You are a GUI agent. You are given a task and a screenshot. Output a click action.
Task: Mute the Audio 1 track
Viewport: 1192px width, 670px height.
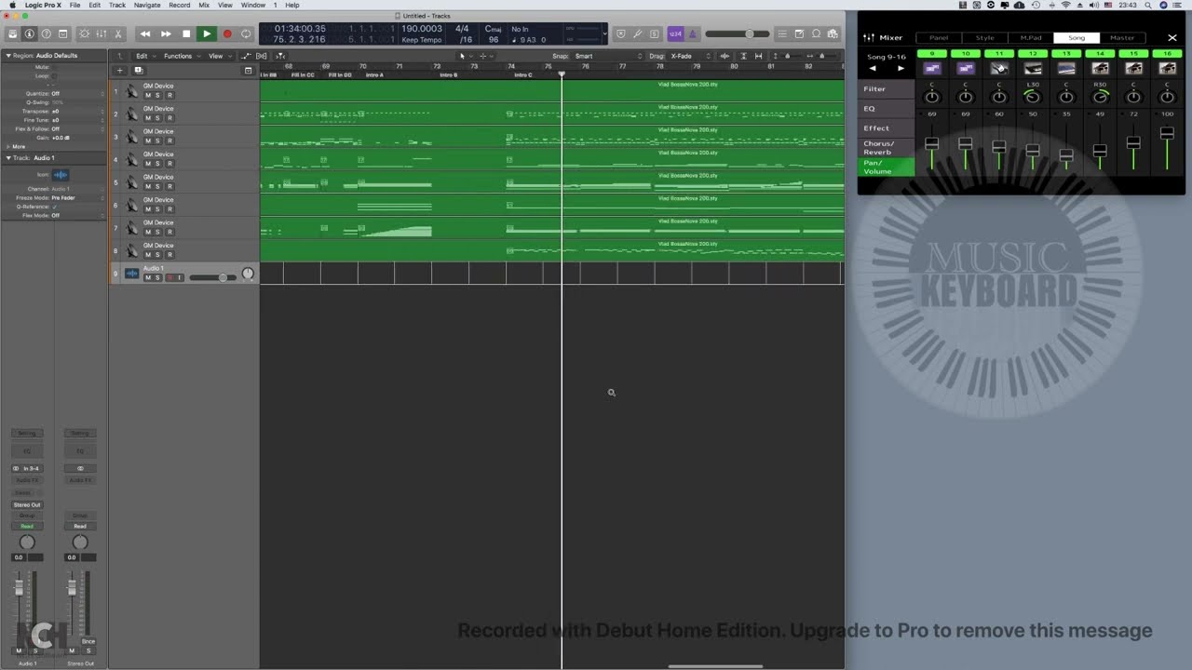point(147,277)
